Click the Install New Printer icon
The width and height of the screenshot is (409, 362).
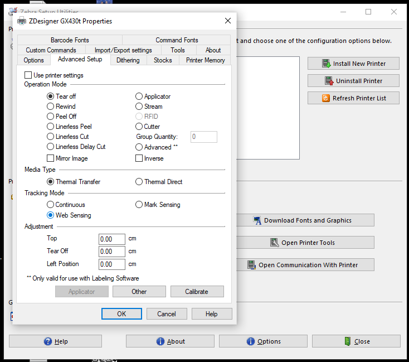click(327, 64)
